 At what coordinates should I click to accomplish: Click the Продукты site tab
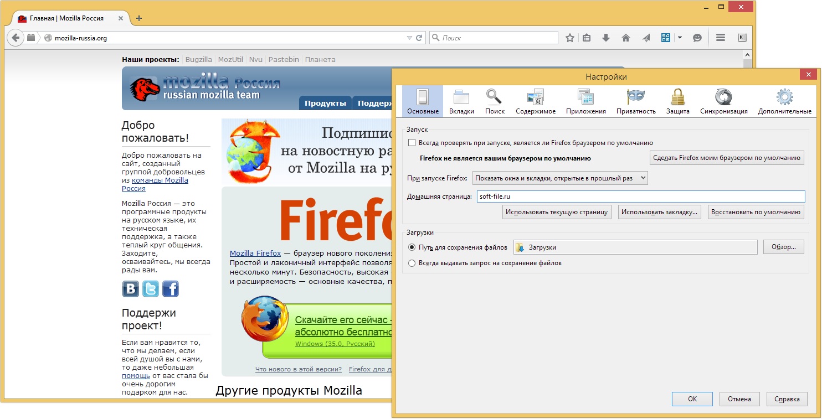pyautogui.click(x=325, y=103)
